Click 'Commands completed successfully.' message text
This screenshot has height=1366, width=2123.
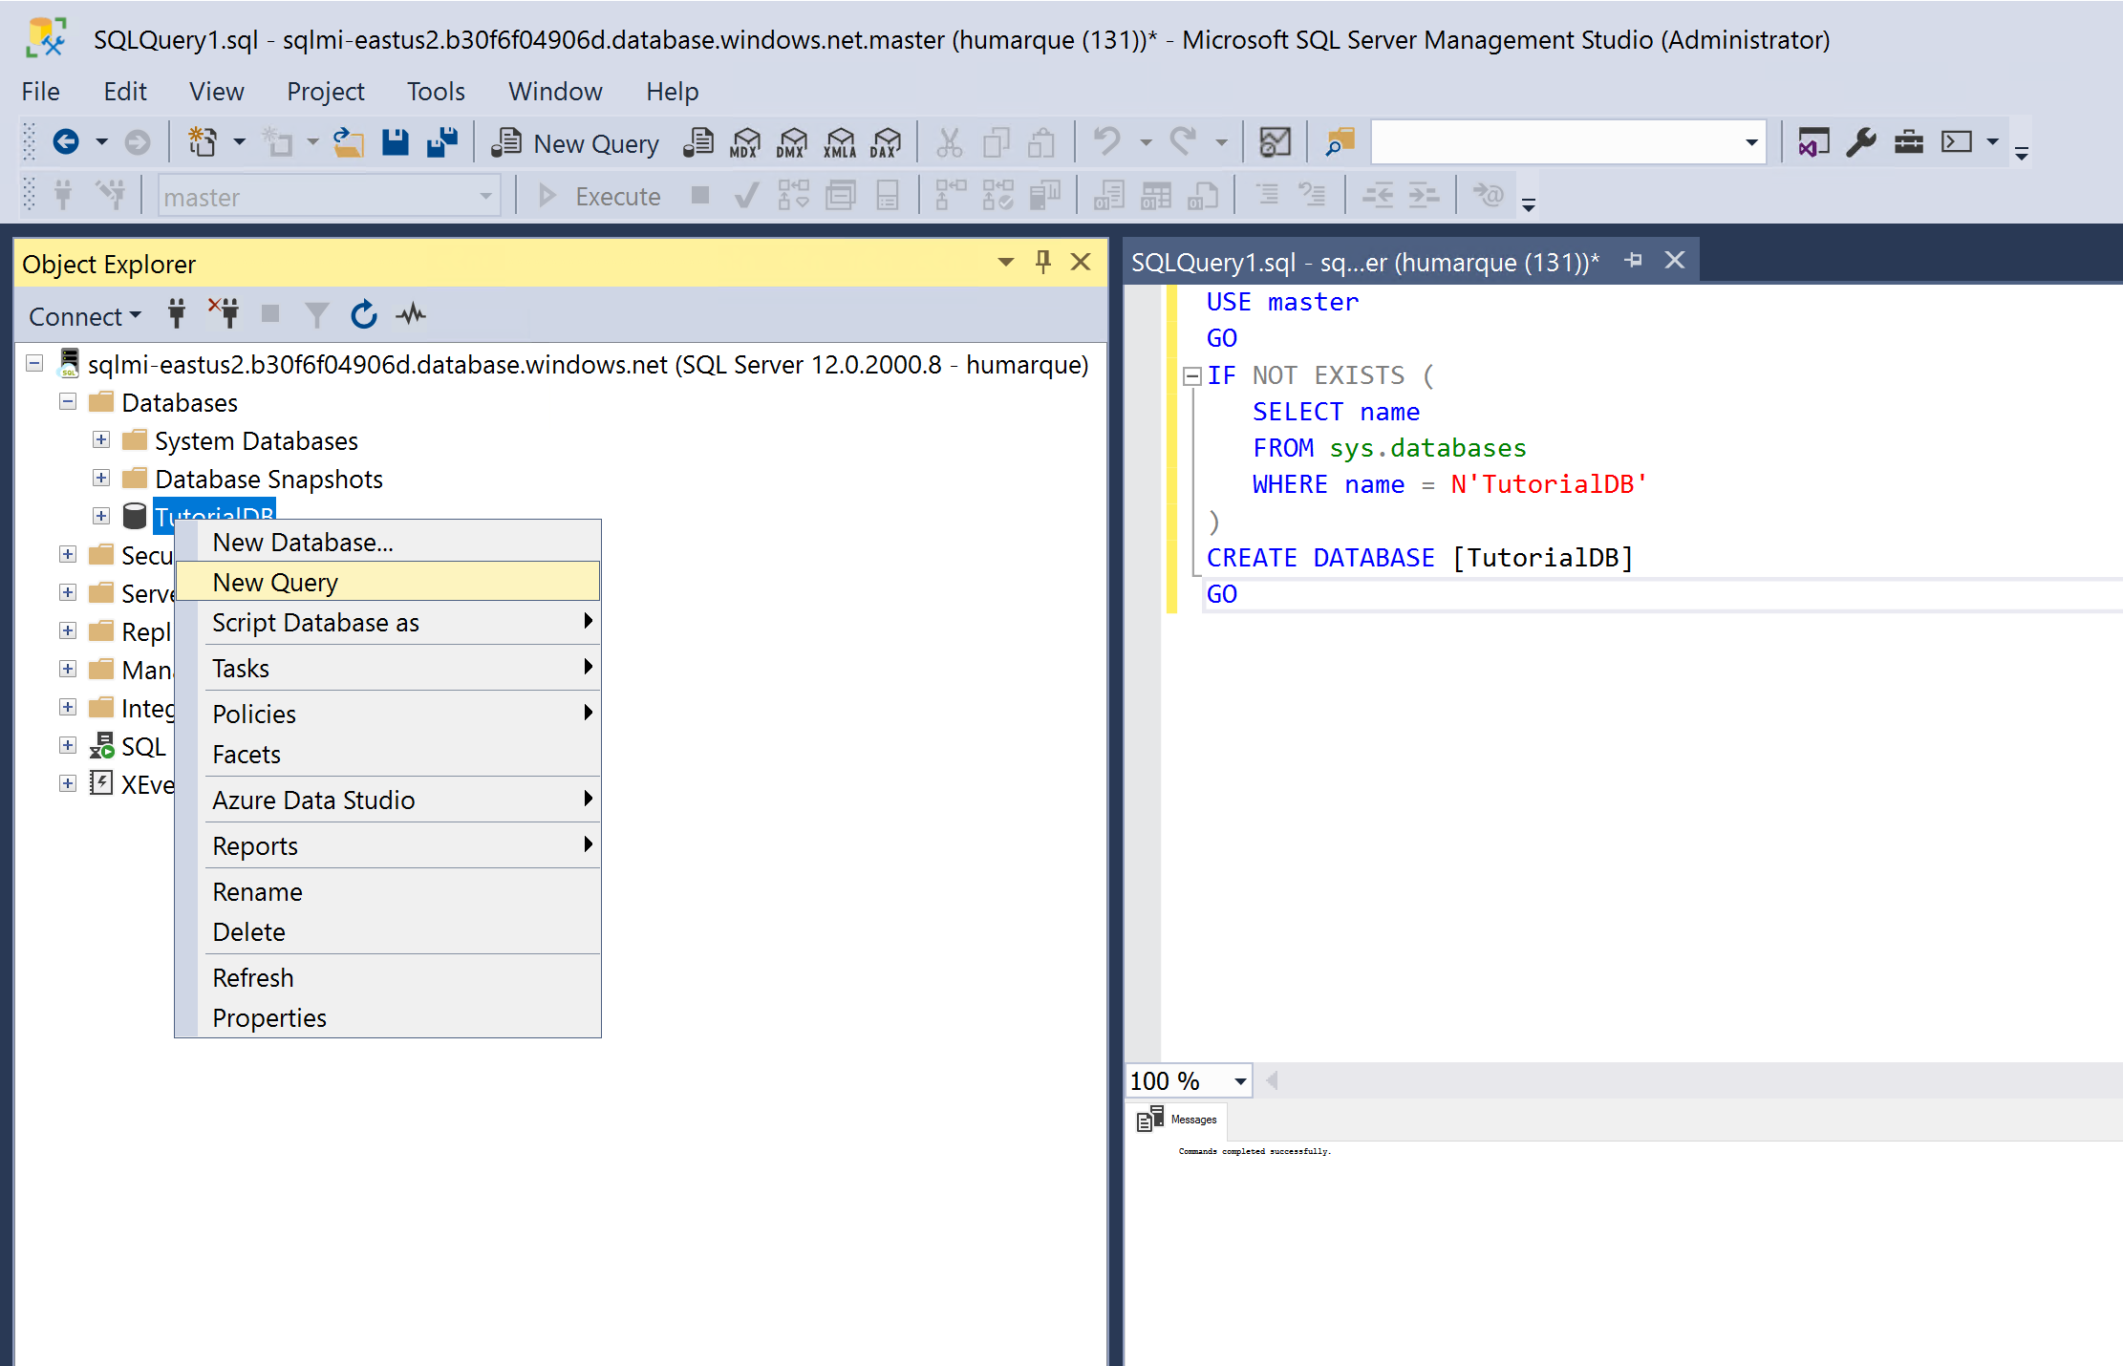tap(1254, 1151)
